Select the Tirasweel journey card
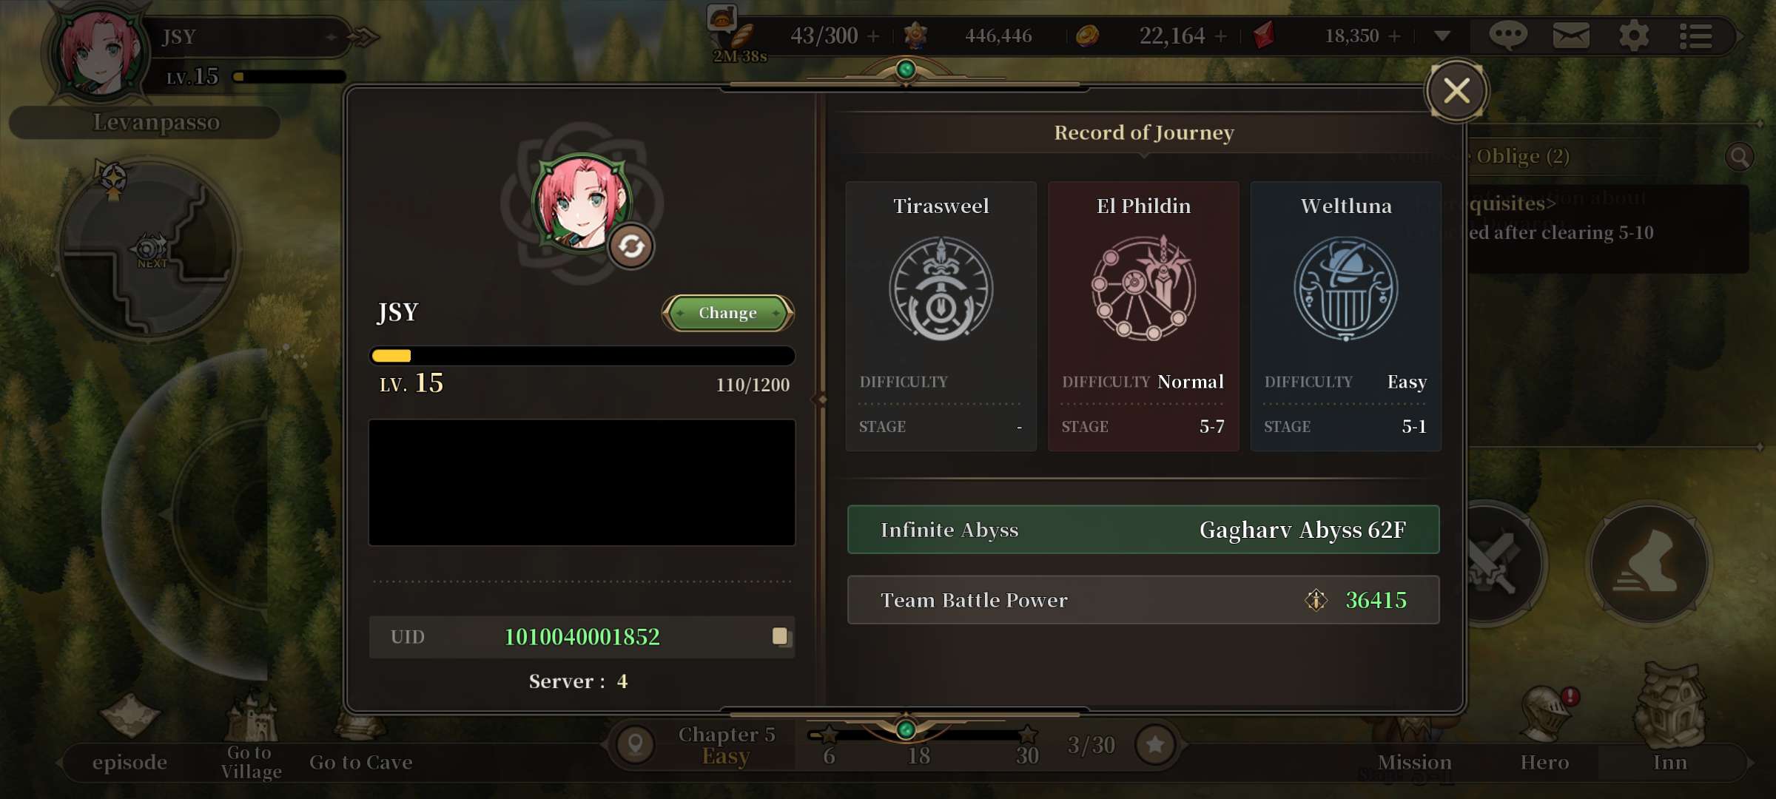The image size is (1776, 799). 941,316
